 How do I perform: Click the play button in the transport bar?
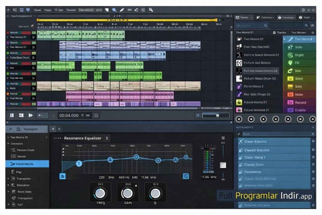pos(31,115)
